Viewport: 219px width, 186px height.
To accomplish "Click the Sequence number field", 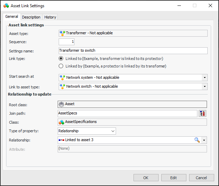I will [x=67, y=42].
